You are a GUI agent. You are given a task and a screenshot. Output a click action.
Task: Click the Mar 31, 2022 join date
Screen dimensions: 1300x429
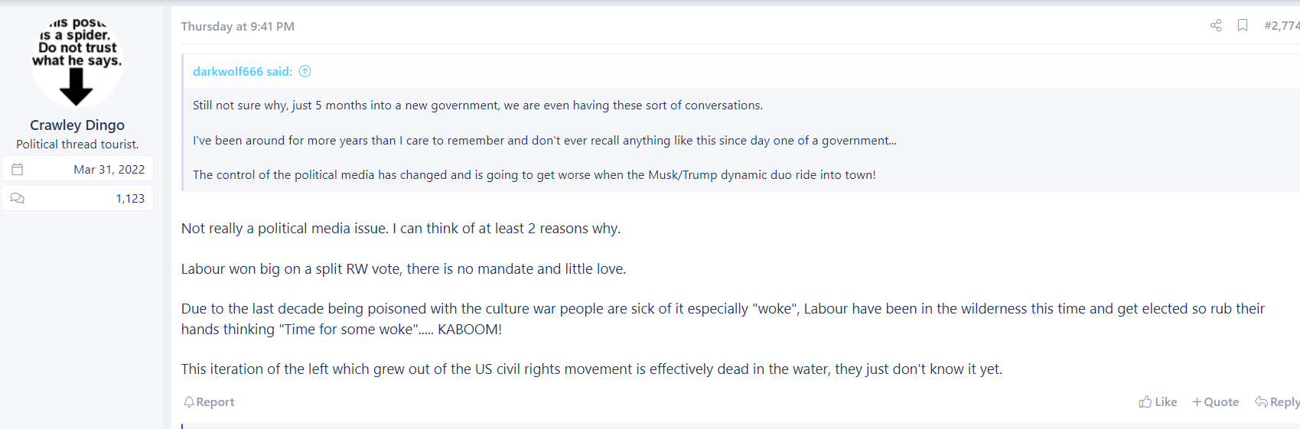pos(109,169)
